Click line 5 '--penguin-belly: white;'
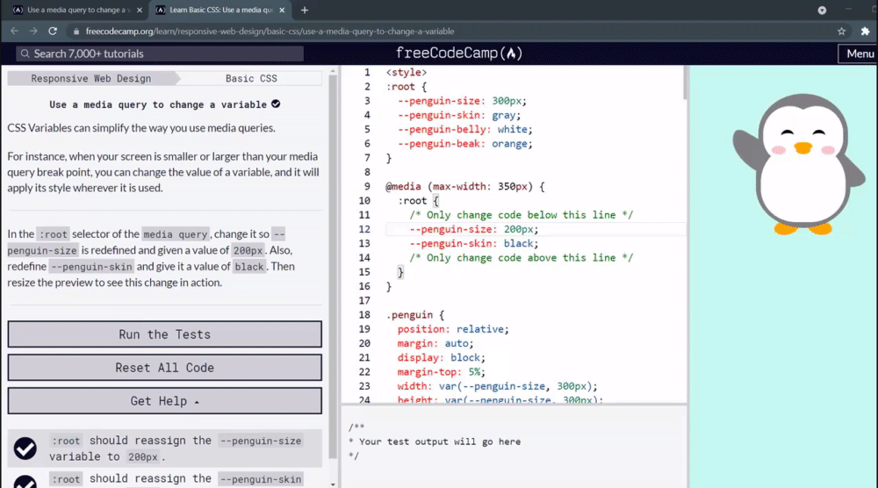 (464, 129)
